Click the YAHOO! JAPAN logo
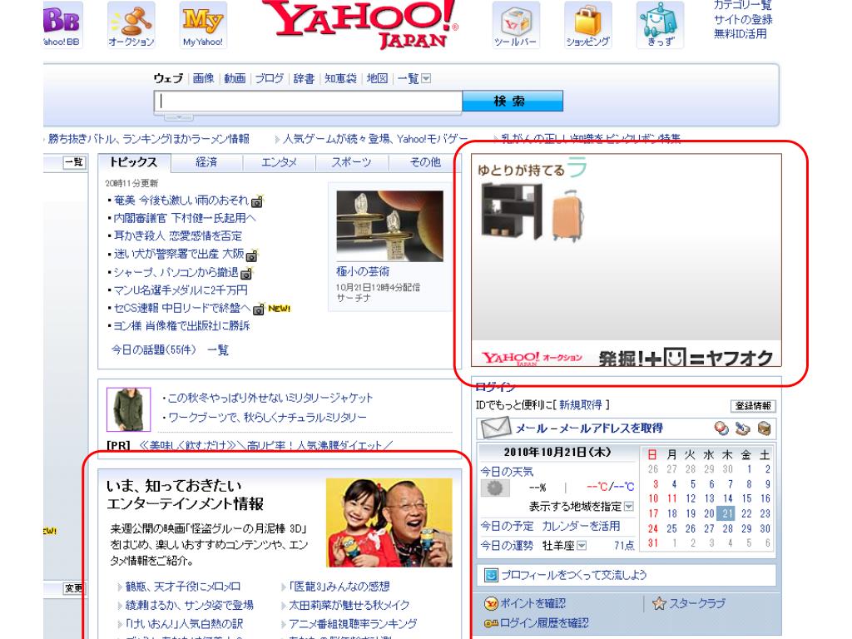This screenshot has width=852, height=639. [x=360, y=22]
